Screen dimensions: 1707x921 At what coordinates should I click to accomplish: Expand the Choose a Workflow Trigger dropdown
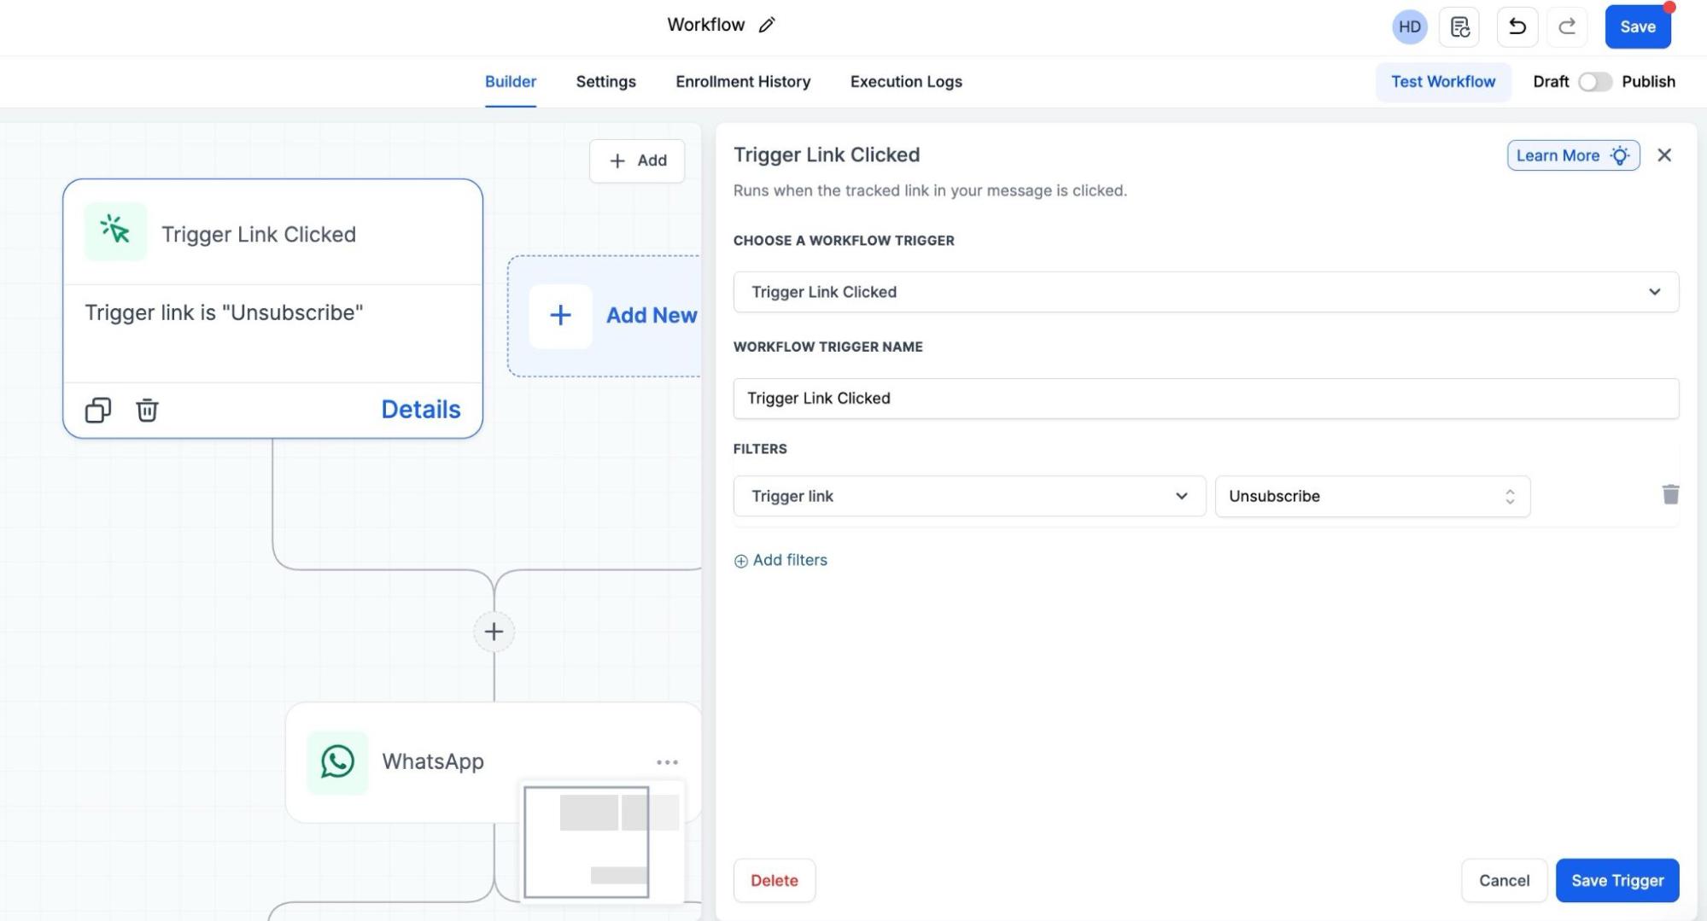[x=1205, y=292]
